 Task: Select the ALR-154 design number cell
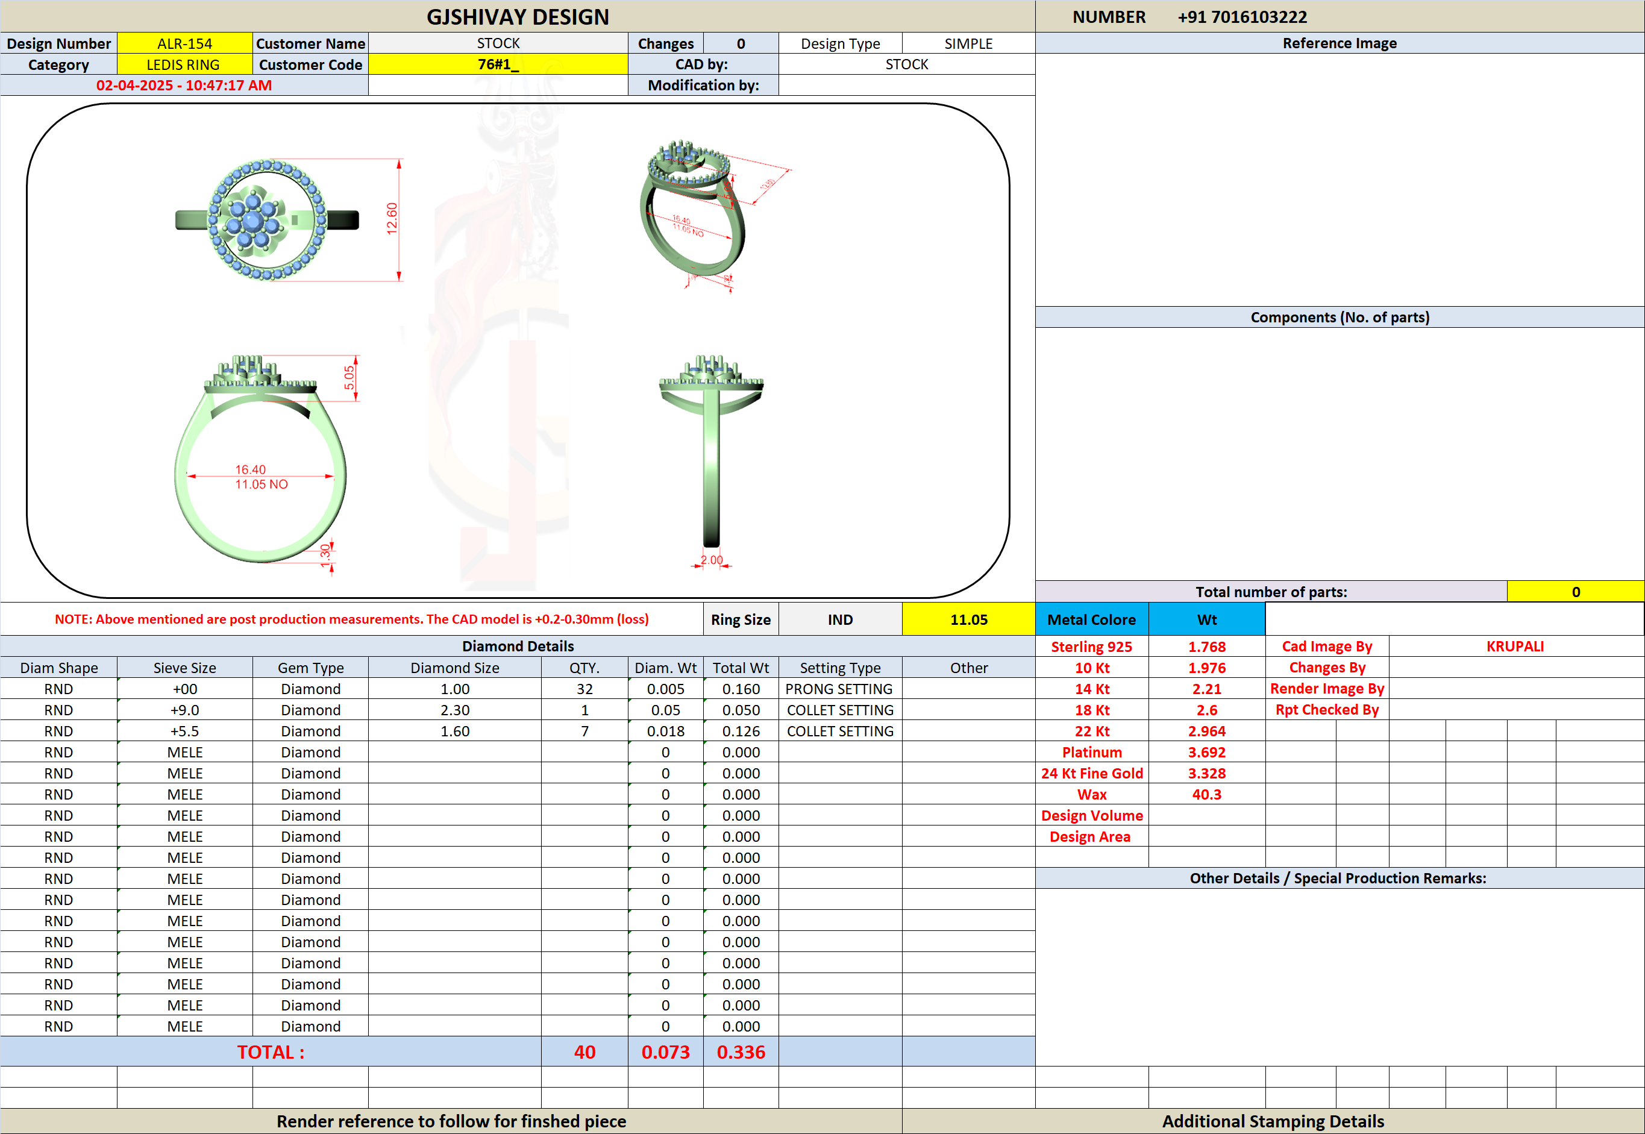coord(185,43)
